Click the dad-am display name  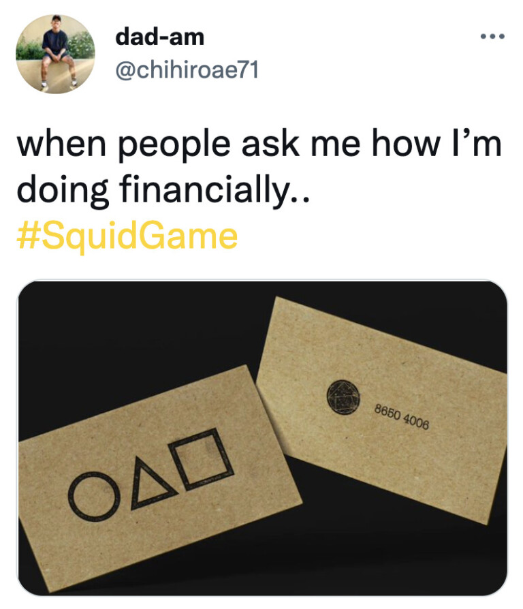point(159,37)
